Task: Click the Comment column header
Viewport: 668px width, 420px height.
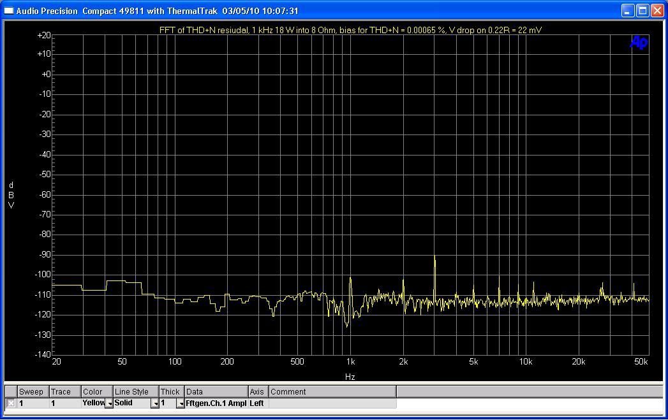Action: click(x=332, y=391)
